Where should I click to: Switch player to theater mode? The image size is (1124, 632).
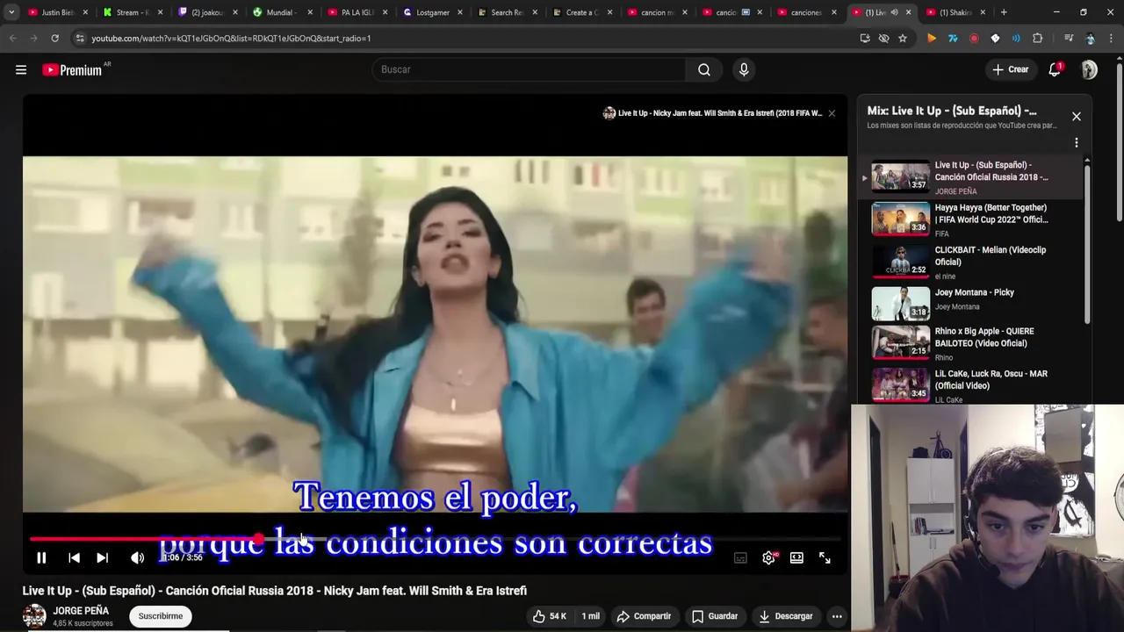coord(796,557)
